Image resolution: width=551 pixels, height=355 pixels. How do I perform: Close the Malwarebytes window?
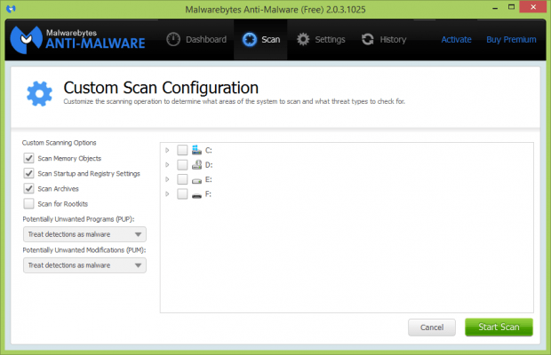[x=533, y=7]
